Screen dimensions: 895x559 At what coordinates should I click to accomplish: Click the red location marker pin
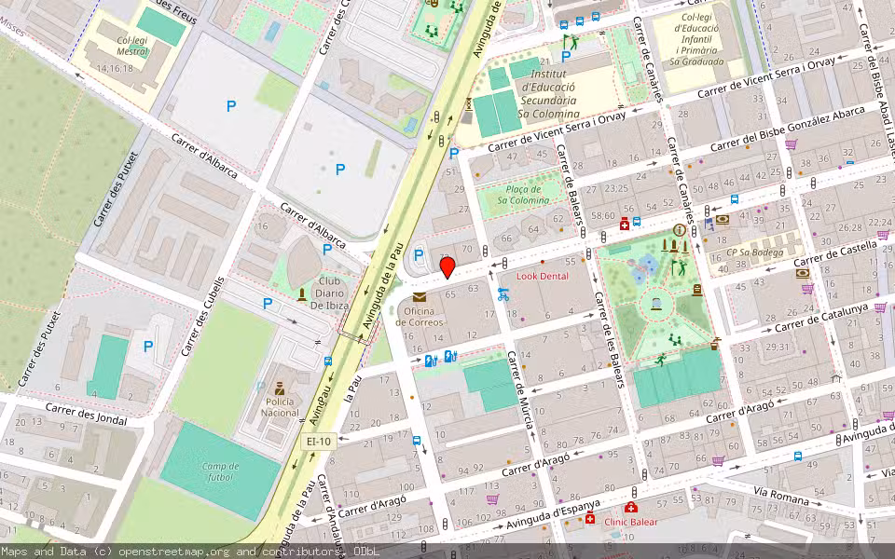[x=447, y=267]
